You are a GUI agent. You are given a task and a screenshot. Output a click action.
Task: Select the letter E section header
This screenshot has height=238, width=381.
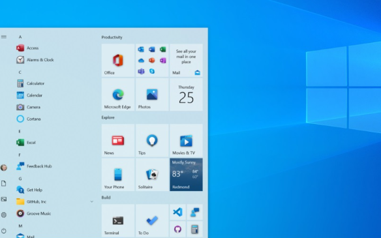tap(20, 131)
